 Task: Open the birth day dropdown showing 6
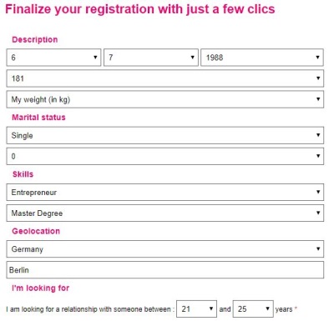pyautogui.click(x=53, y=58)
